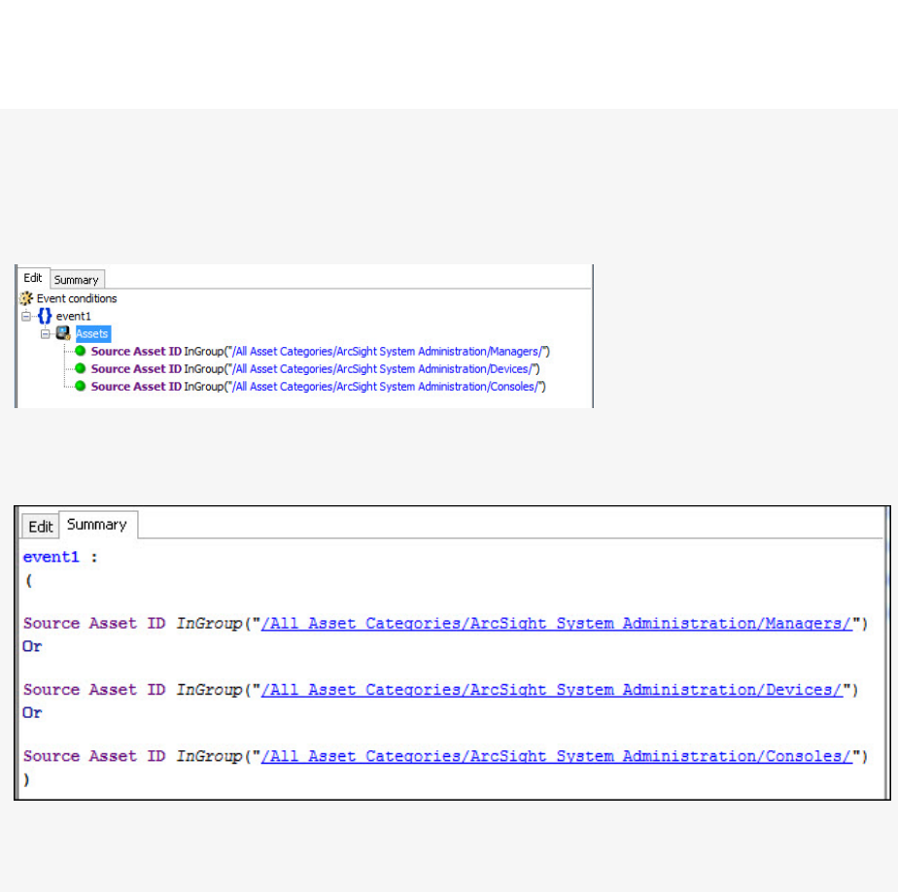The image size is (898, 892).
Task: Click the Assets filter icon
Action: point(63,333)
